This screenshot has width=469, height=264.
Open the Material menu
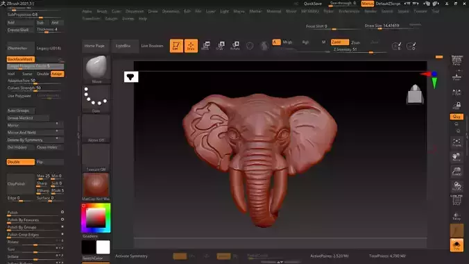click(x=273, y=11)
